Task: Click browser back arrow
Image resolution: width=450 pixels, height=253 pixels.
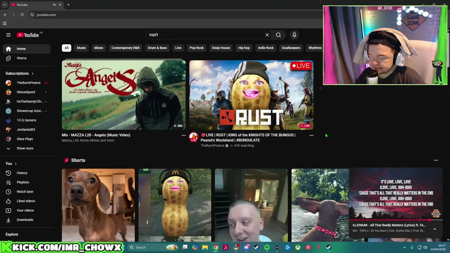Action: pos(5,15)
